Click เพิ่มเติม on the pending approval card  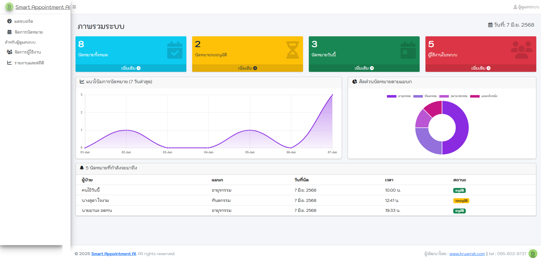tap(247, 68)
